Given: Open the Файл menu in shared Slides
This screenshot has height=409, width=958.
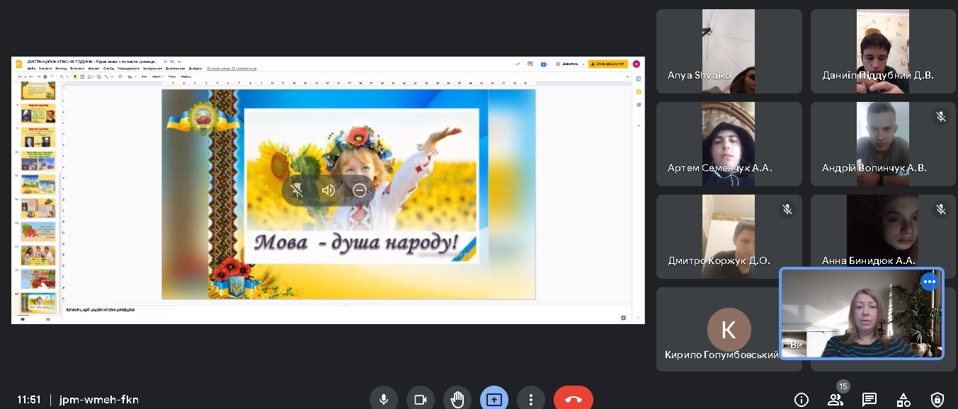Looking at the screenshot, I should point(31,69).
